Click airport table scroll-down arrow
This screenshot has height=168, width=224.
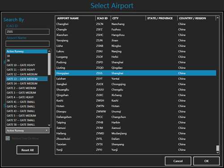pyautogui.click(x=218, y=152)
